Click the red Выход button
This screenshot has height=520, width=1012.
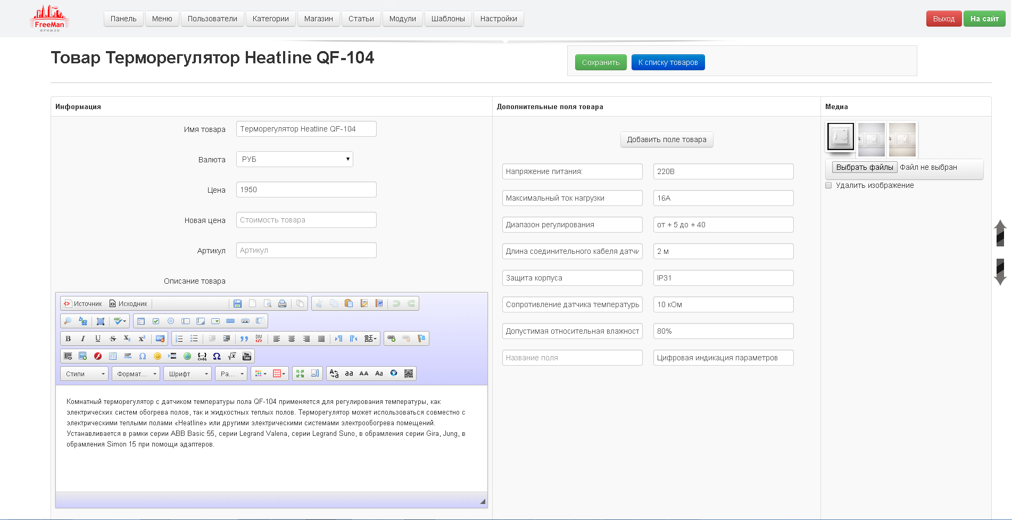coord(944,19)
